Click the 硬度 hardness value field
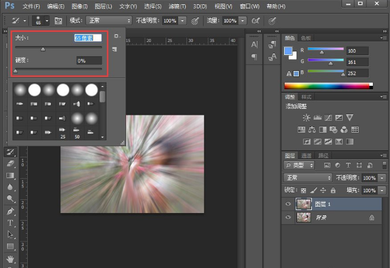This screenshot has width=390, height=268. [89, 60]
